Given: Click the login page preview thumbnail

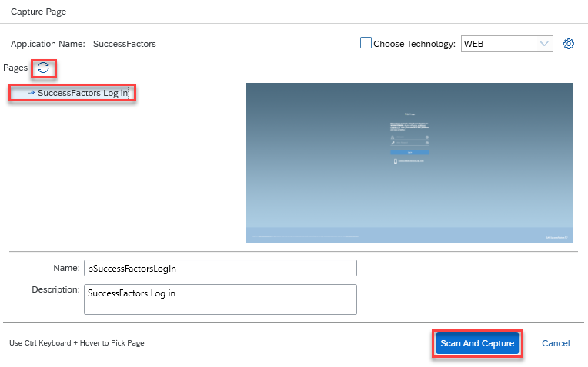Looking at the screenshot, I should (409, 163).
